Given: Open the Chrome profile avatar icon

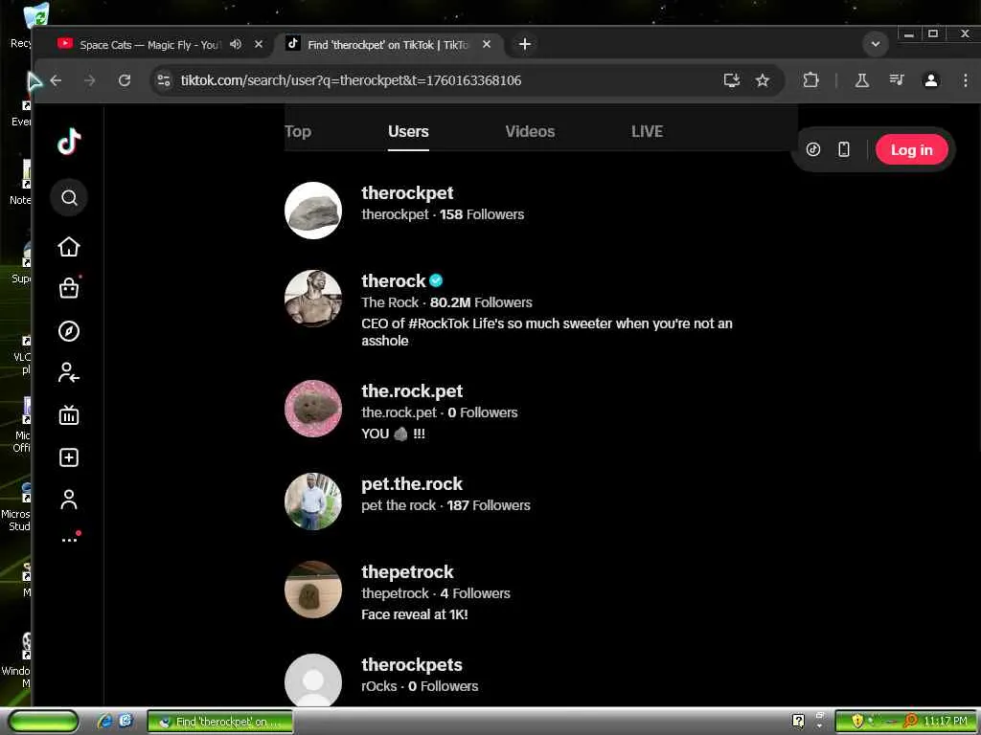Looking at the screenshot, I should tap(931, 80).
